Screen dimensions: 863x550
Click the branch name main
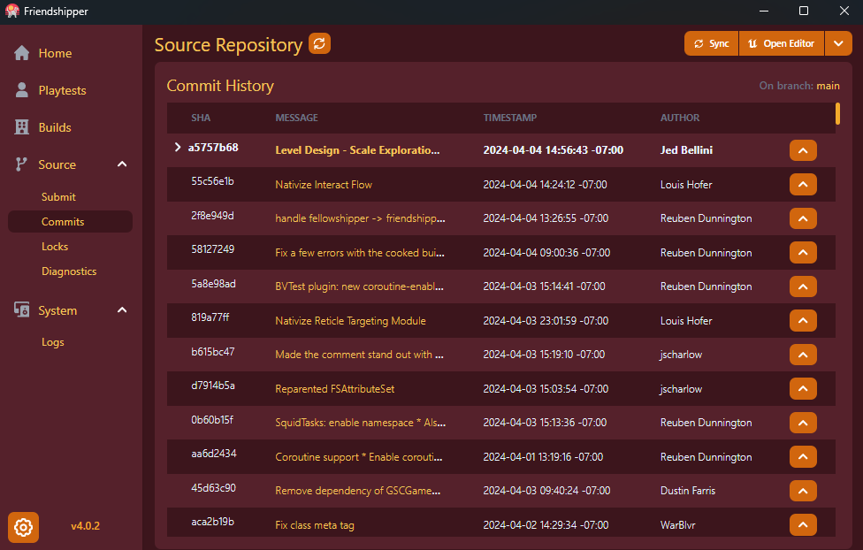coord(828,86)
